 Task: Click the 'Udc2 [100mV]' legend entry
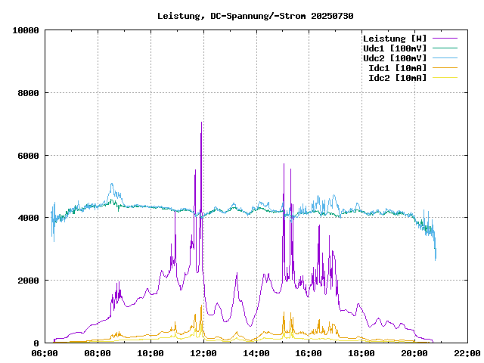tap(395, 58)
